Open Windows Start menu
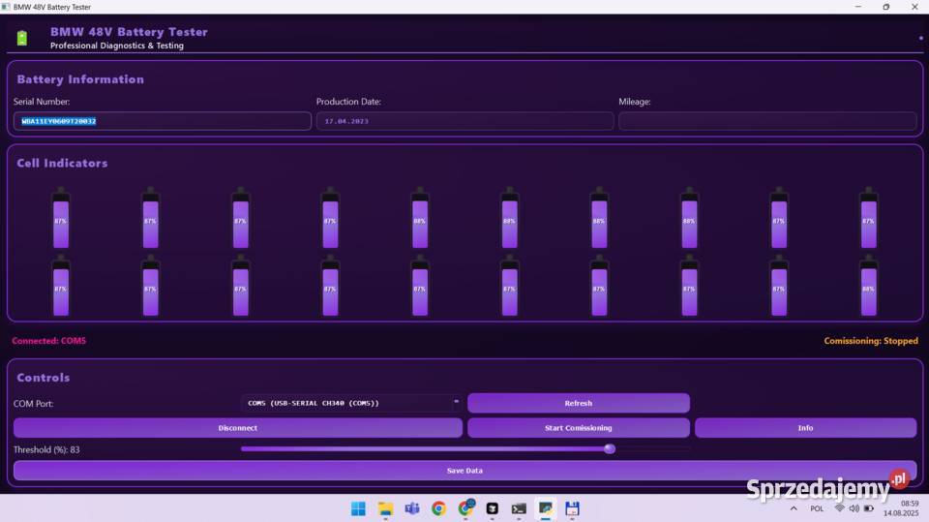The width and height of the screenshot is (929, 522). point(358,508)
